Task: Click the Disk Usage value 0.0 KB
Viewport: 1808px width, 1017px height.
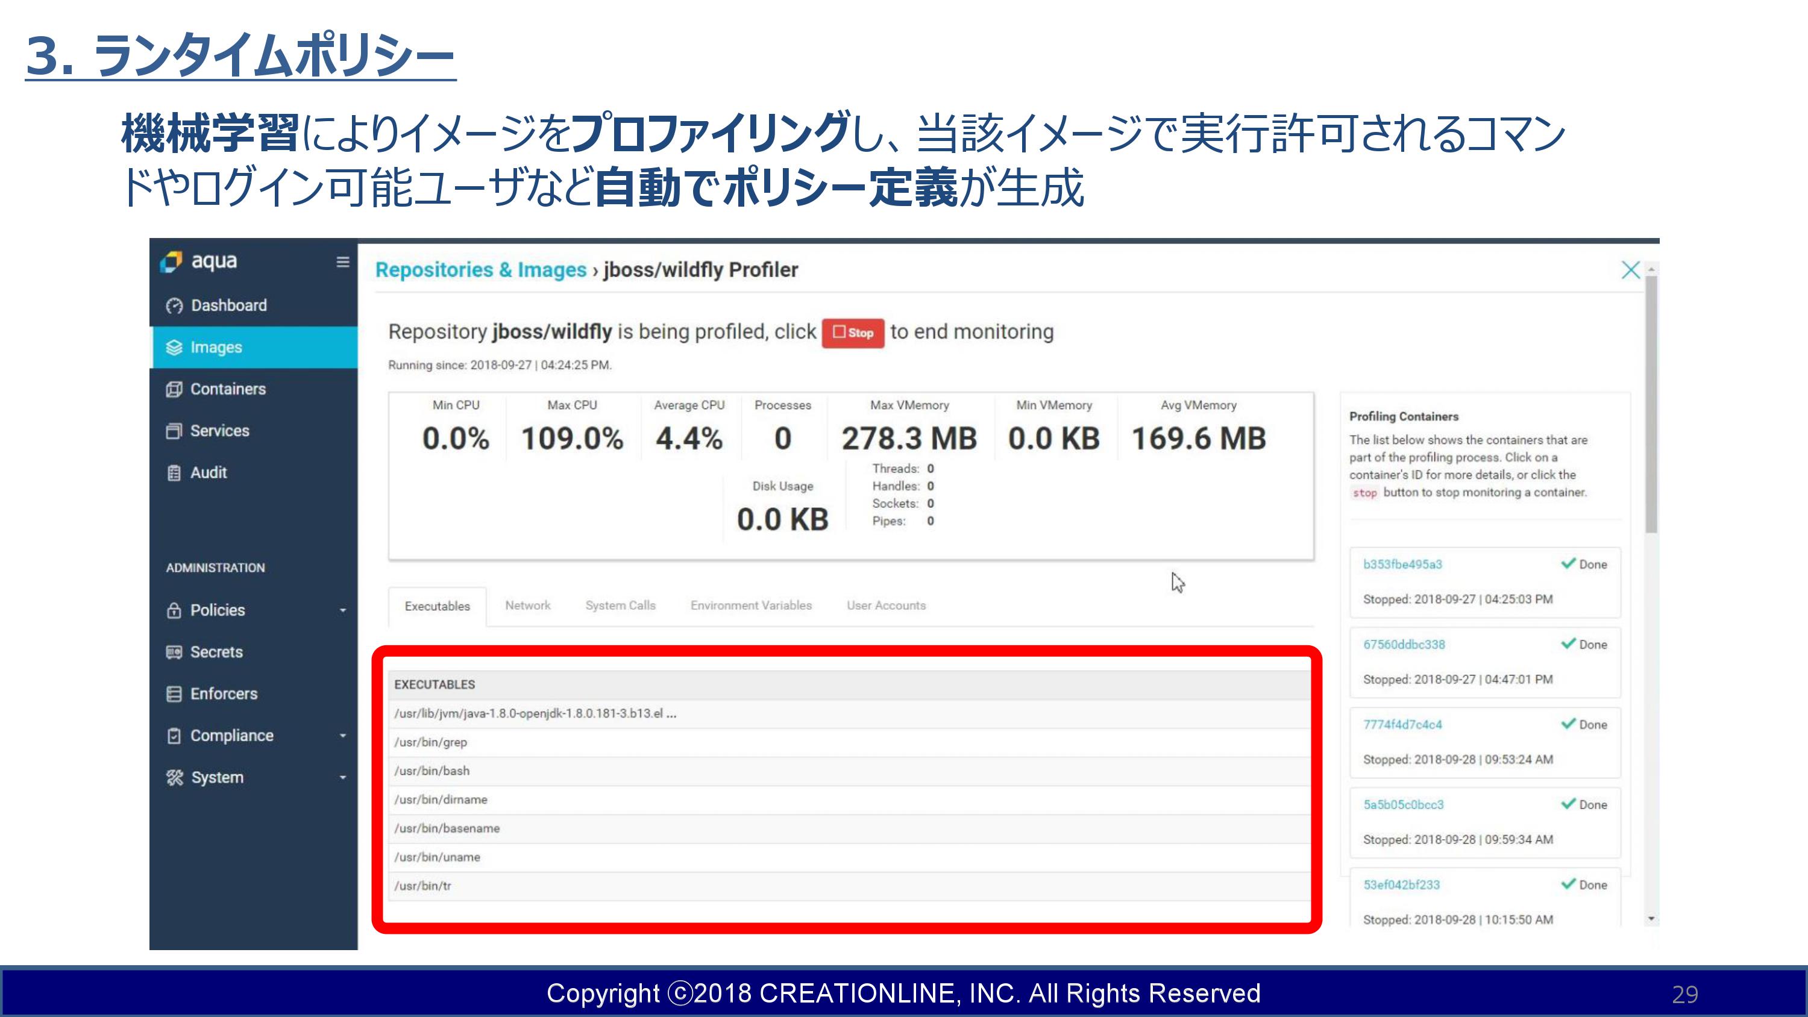Action: click(783, 519)
